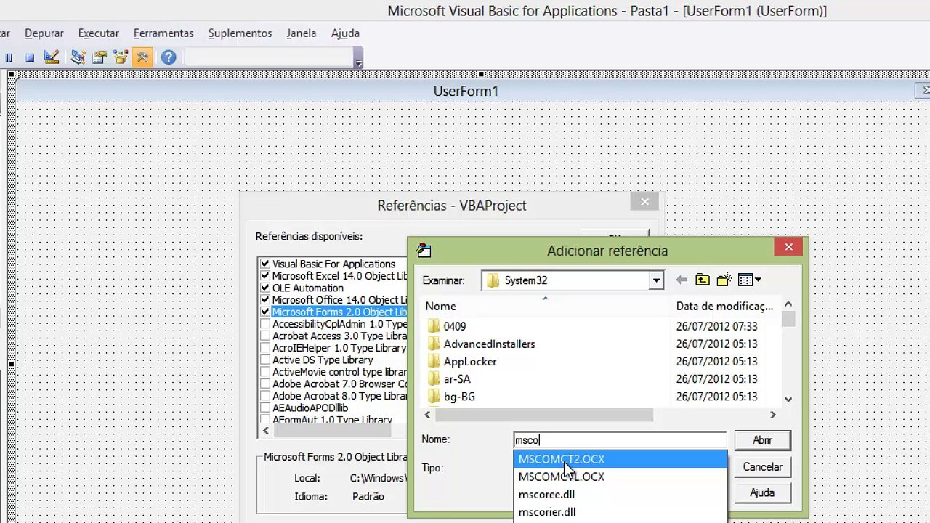Image resolution: width=930 pixels, height=523 pixels.
Task: Click the file list horizontal scrollbar right arrow
Action: coord(773,415)
